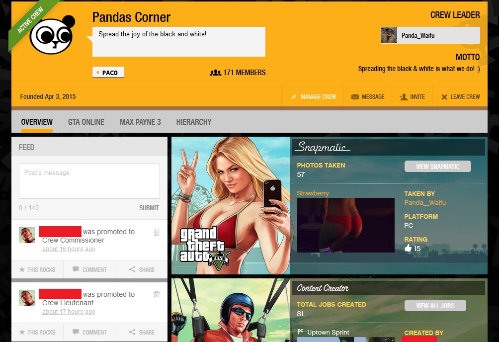
Task: Click the X icon beside Leave Crew
Action: coord(444,97)
